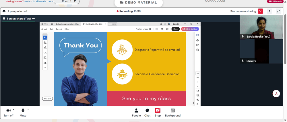
Task: Click Sign in in Acrobat
Action: 176,24
